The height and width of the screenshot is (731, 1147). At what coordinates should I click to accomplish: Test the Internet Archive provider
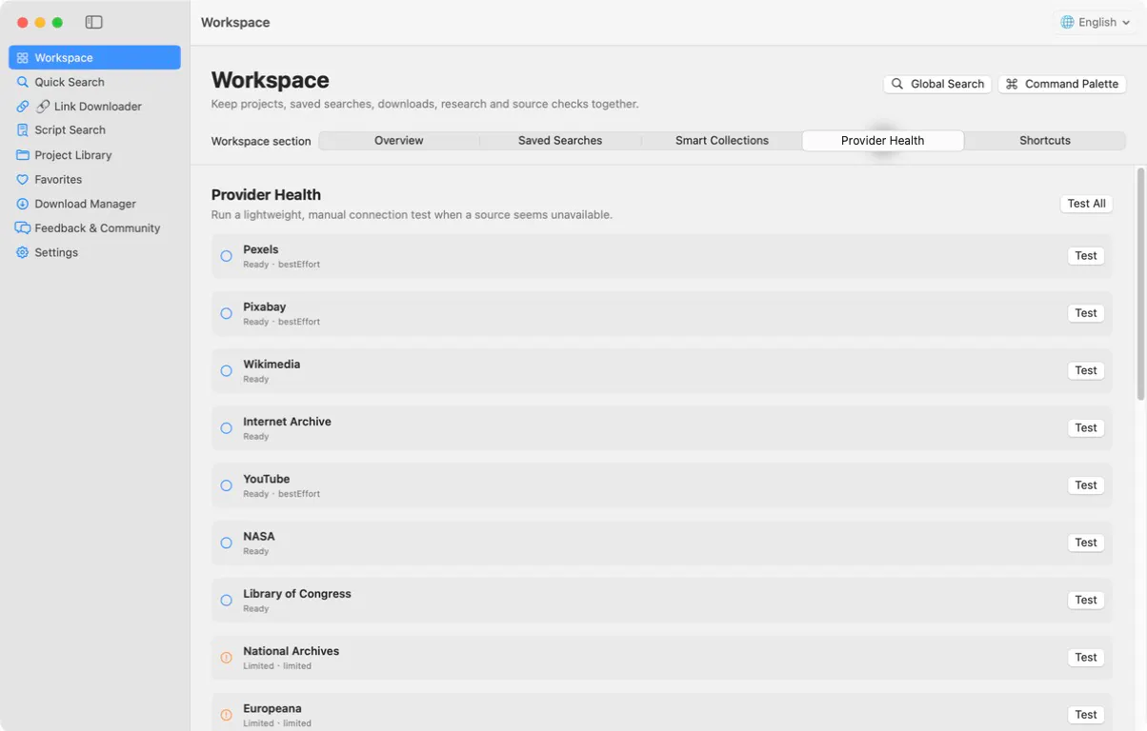1086,428
